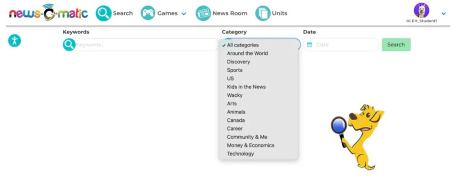The image size is (458, 178).
Task: Click the green Search button
Action: click(396, 45)
